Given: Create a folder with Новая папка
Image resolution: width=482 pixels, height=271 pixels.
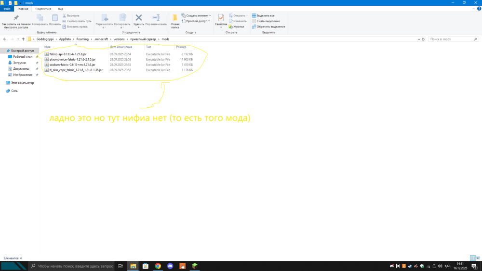Looking at the screenshot, I should tap(175, 21).
